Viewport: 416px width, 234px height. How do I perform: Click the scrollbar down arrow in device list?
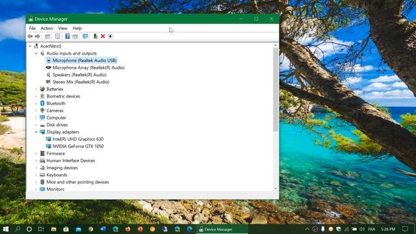tap(276, 188)
